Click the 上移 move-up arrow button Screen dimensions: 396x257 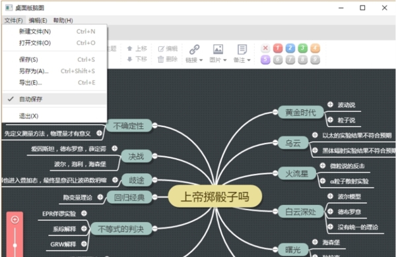[137, 48]
